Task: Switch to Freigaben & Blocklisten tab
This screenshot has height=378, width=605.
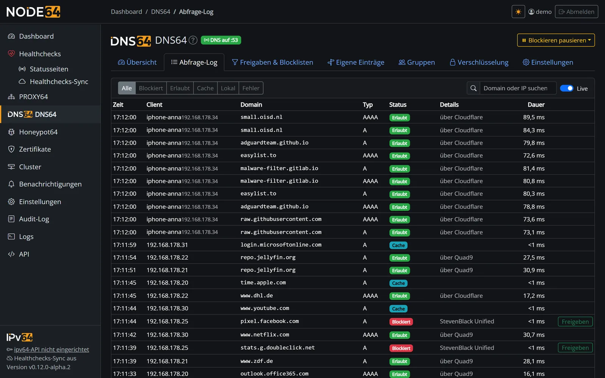Action: [x=272, y=62]
